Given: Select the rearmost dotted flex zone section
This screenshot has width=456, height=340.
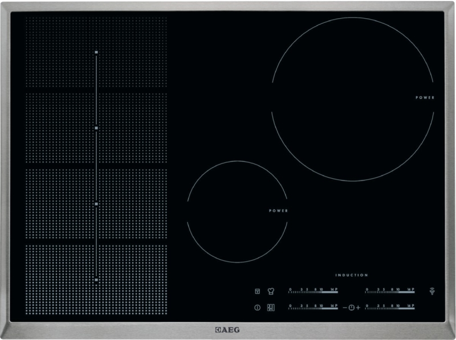Looking at the screenshot, I should click(96, 52).
